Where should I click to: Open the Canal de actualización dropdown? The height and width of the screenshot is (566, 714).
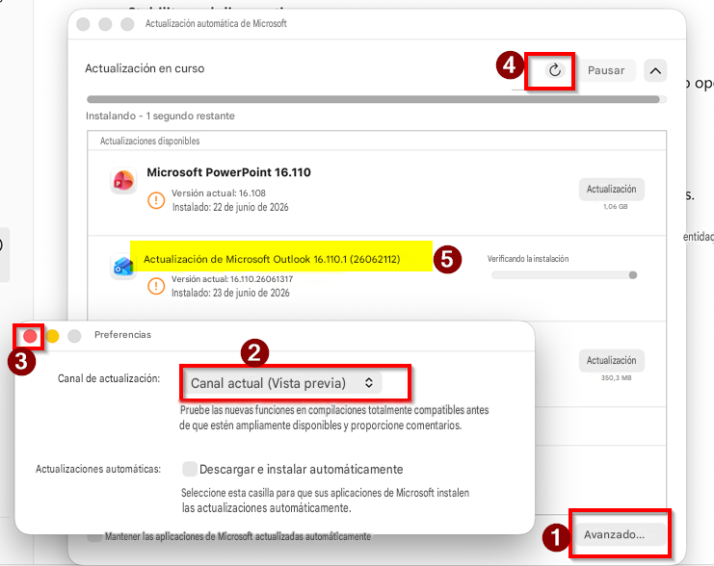click(282, 383)
